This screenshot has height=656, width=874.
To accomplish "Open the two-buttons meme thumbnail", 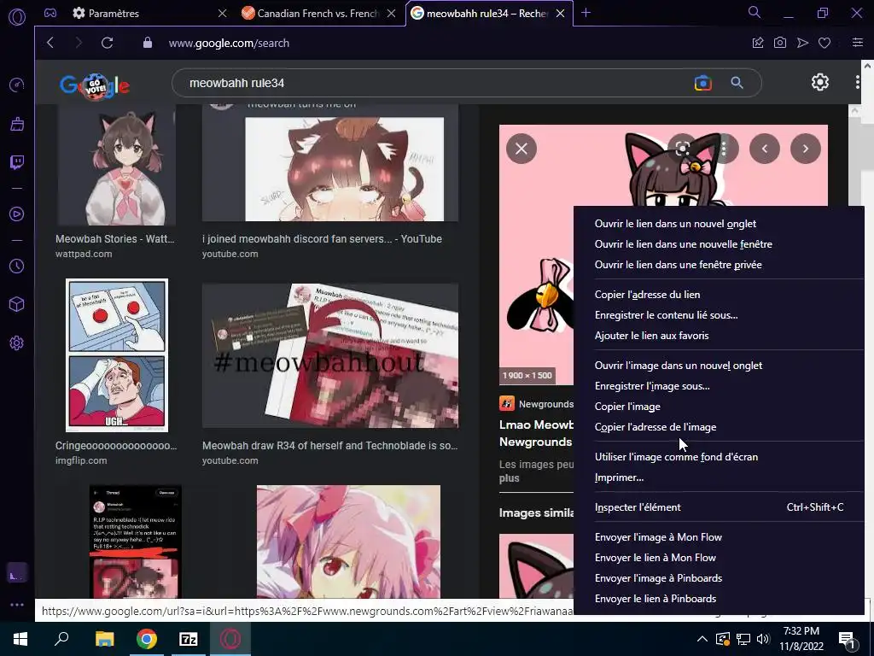I will pyautogui.click(x=116, y=355).
